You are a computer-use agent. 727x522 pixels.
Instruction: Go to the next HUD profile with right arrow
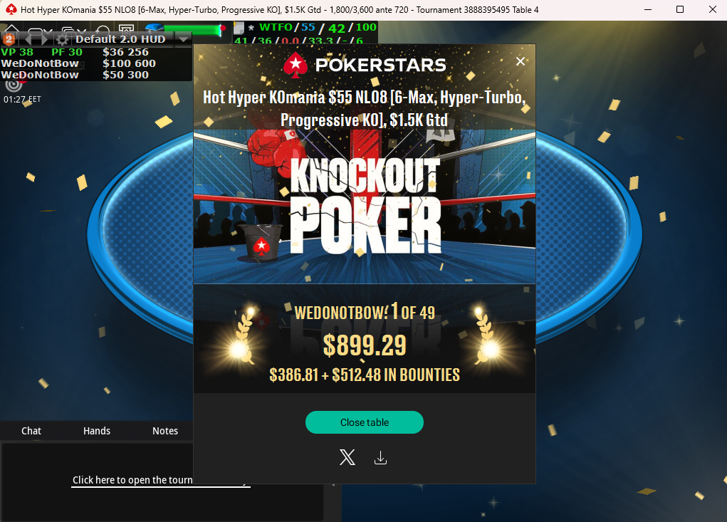pyautogui.click(x=45, y=39)
